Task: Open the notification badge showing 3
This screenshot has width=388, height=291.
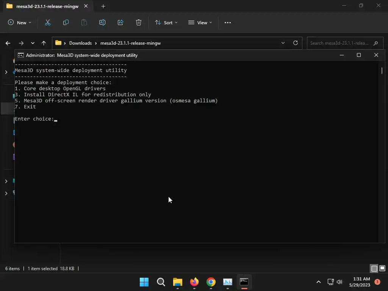Action: point(377,282)
